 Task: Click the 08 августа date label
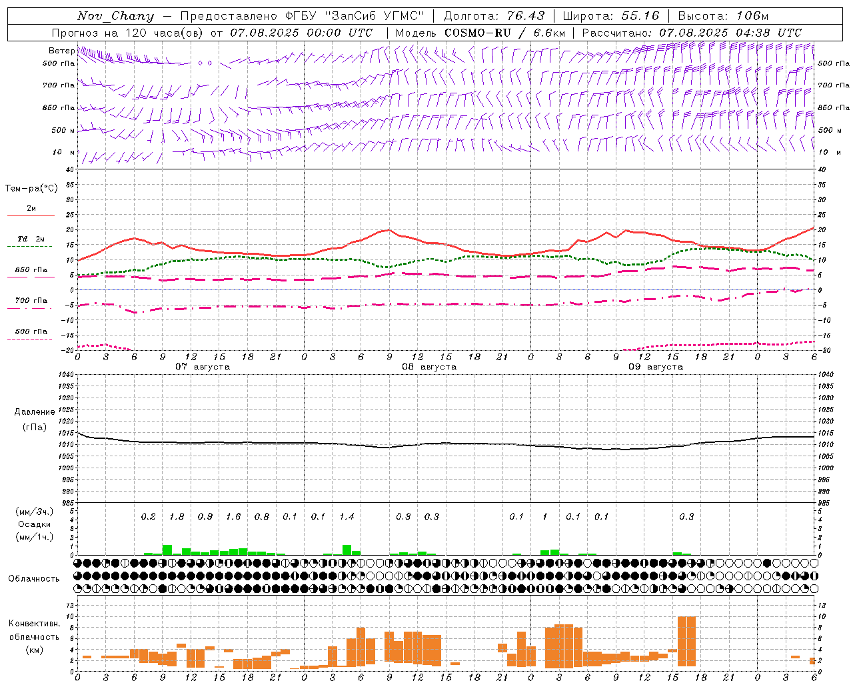pyautogui.click(x=429, y=367)
